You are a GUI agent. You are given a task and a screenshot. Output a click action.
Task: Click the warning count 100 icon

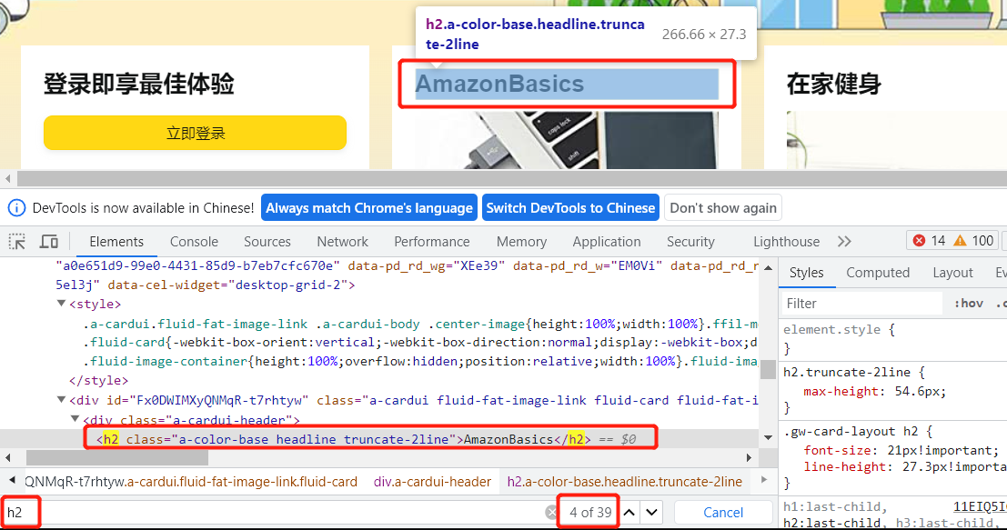click(x=960, y=241)
